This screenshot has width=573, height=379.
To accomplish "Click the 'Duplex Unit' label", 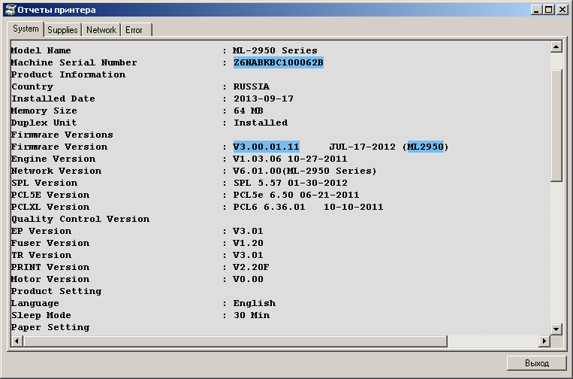I will (x=44, y=123).
